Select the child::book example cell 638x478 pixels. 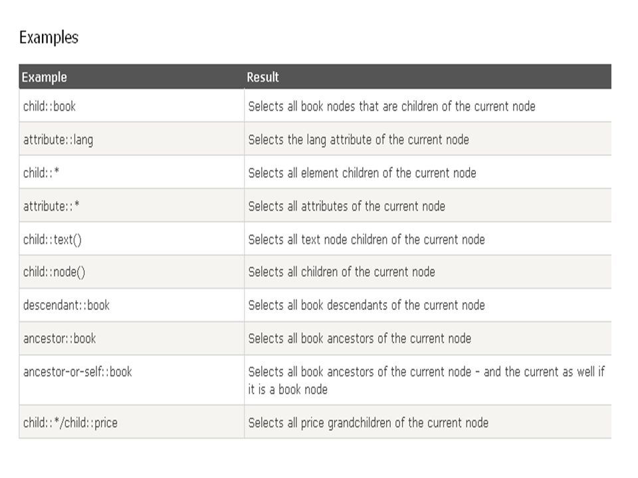pyautogui.click(x=132, y=106)
